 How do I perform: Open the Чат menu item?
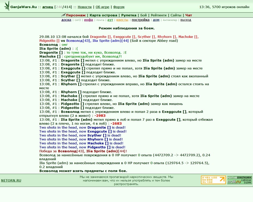[x=189, y=15]
